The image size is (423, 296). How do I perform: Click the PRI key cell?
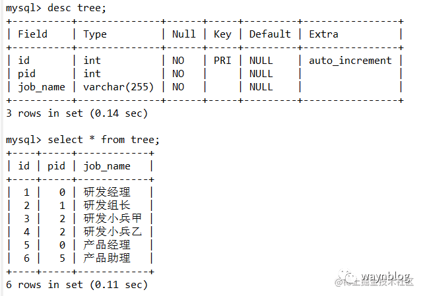point(222,61)
